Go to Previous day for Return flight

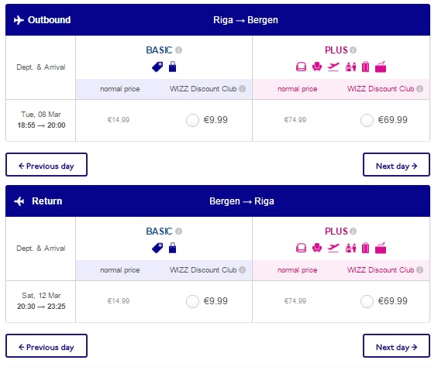pyautogui.click(x=47, y=346)
